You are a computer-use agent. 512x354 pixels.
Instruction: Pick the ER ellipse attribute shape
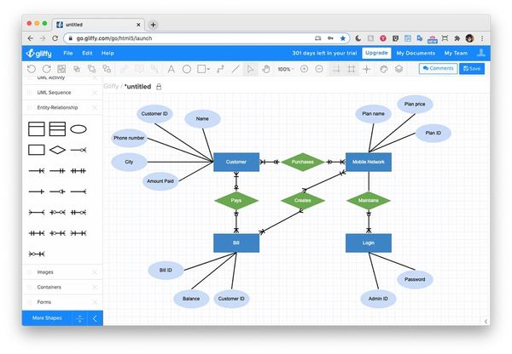point(79,129)
